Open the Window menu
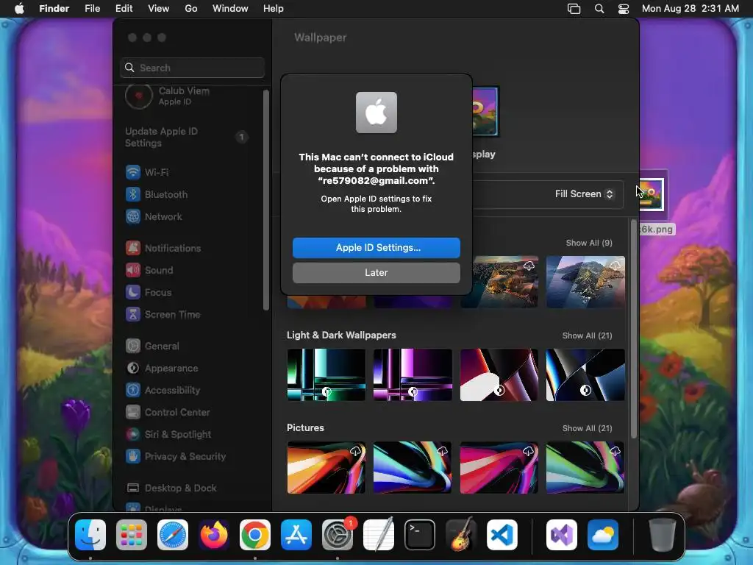 230,9
